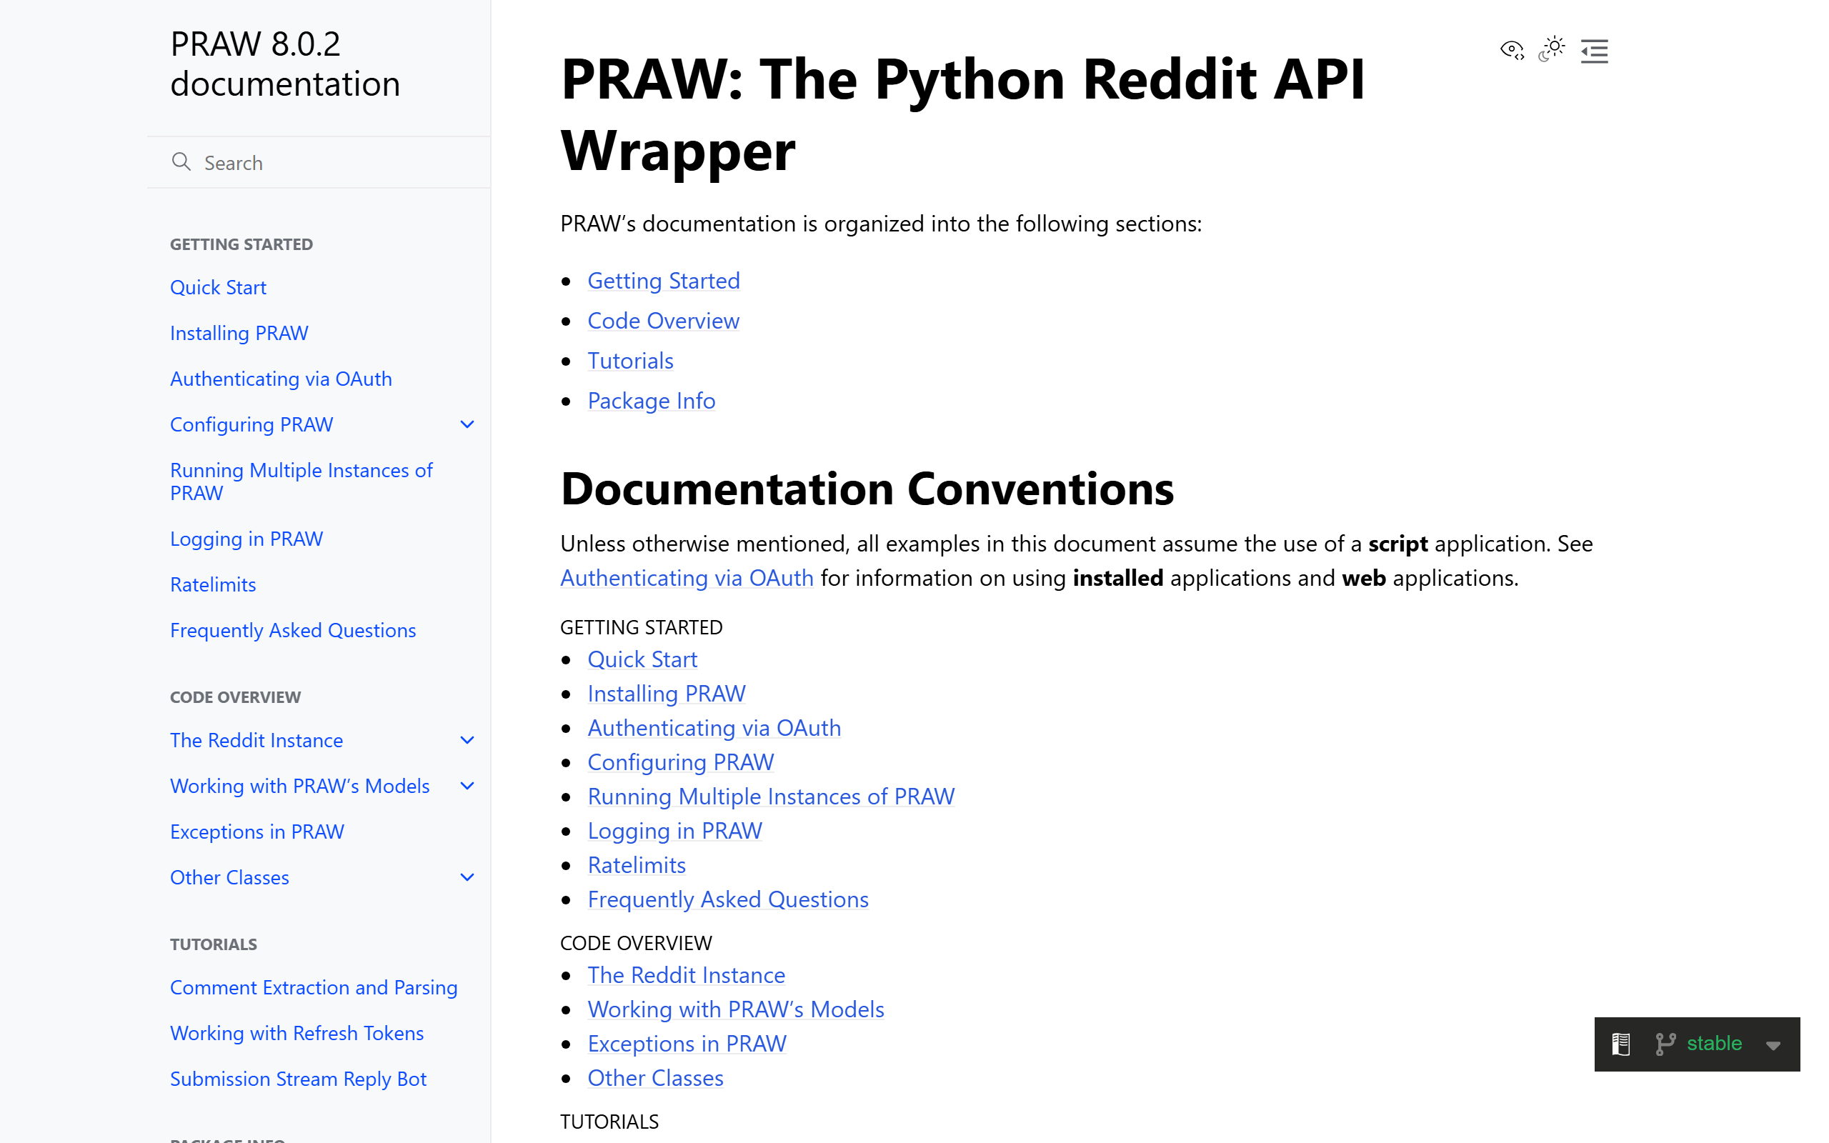
Task: Click Code Overview in the sections list
Action: pyautogui.click(x=664, y=321)
